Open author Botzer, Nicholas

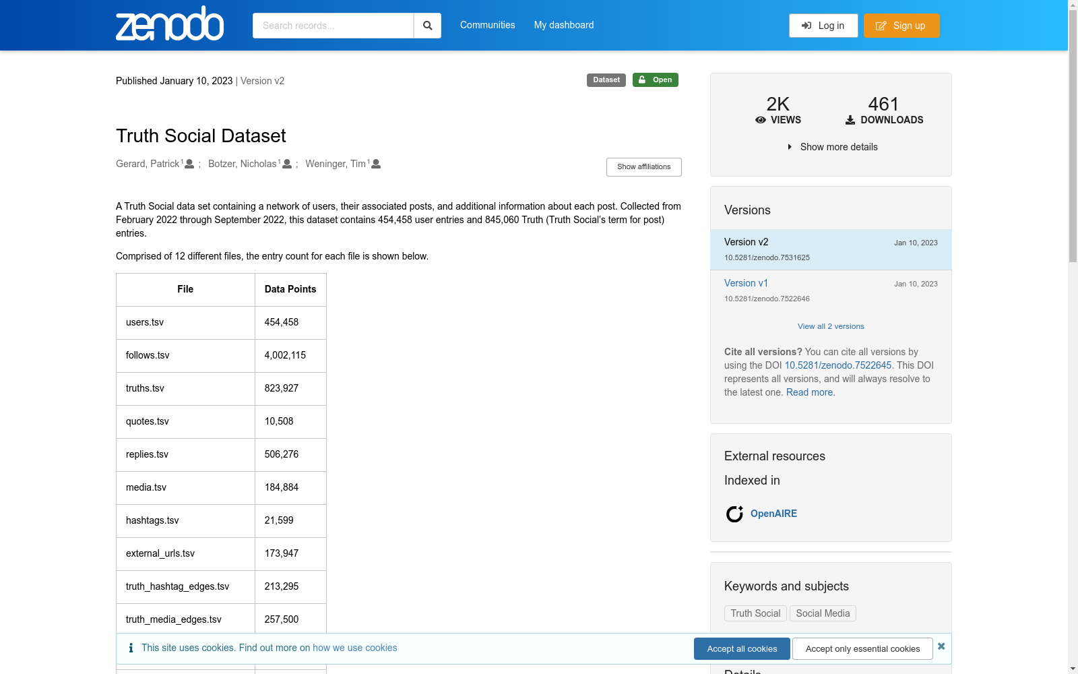click(242, 164)
